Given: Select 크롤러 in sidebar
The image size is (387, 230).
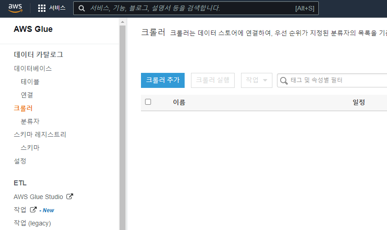Looking at the screenshot, I should (23, 108).
